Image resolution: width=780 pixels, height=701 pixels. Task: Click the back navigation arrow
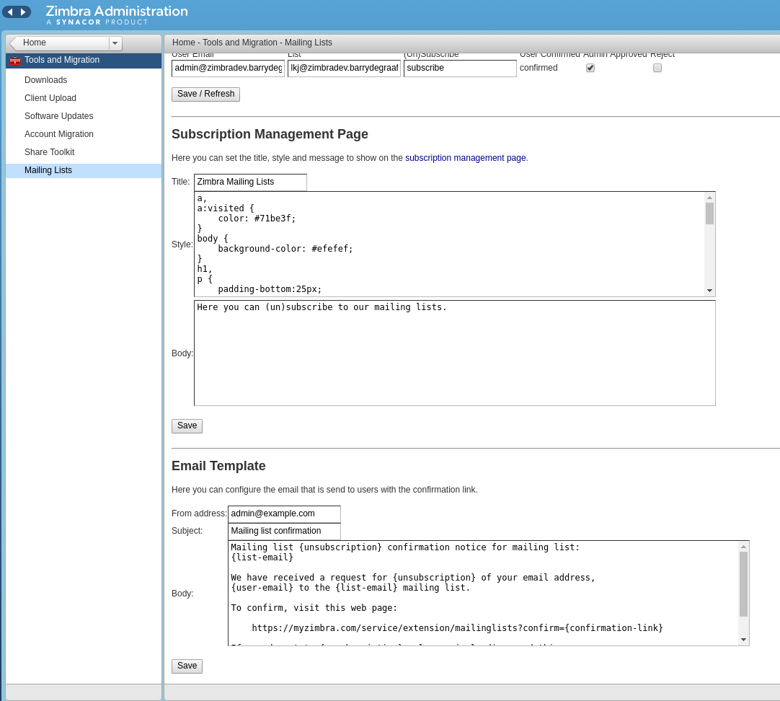coord(10,12)
